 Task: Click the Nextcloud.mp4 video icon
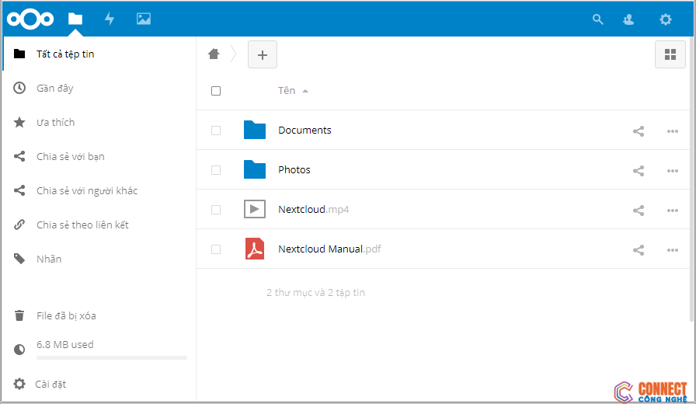(x=255, y=209)
